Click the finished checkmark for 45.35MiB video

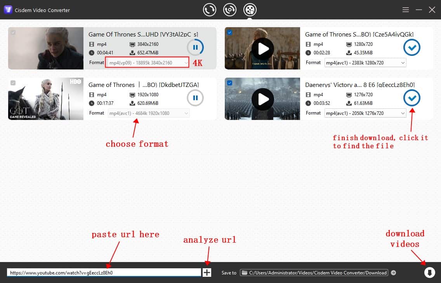click(x=412, y=47)
